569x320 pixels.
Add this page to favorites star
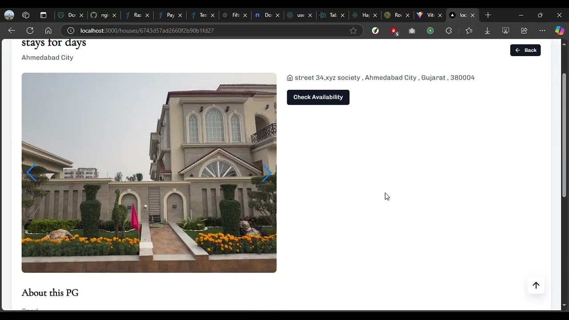pyautogui.click(x=353, y=31)
